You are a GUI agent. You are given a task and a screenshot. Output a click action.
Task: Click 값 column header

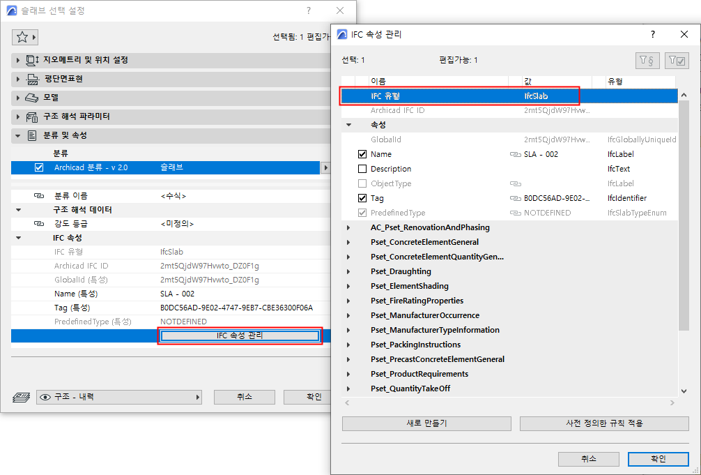click(557, 82)
